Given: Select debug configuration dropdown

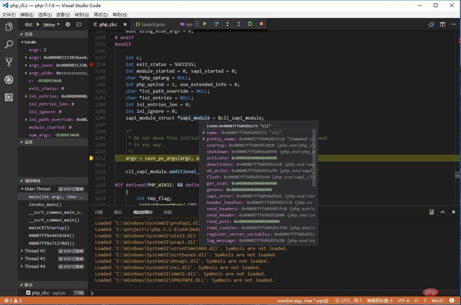Looking at the screenshot, I should click(x=51, y=25).
